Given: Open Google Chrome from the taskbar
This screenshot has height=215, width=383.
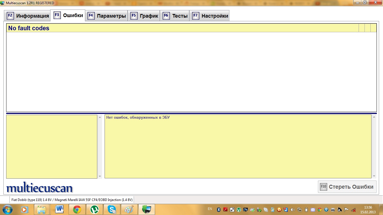Looking at the screenshot, I should pos(77,209).
